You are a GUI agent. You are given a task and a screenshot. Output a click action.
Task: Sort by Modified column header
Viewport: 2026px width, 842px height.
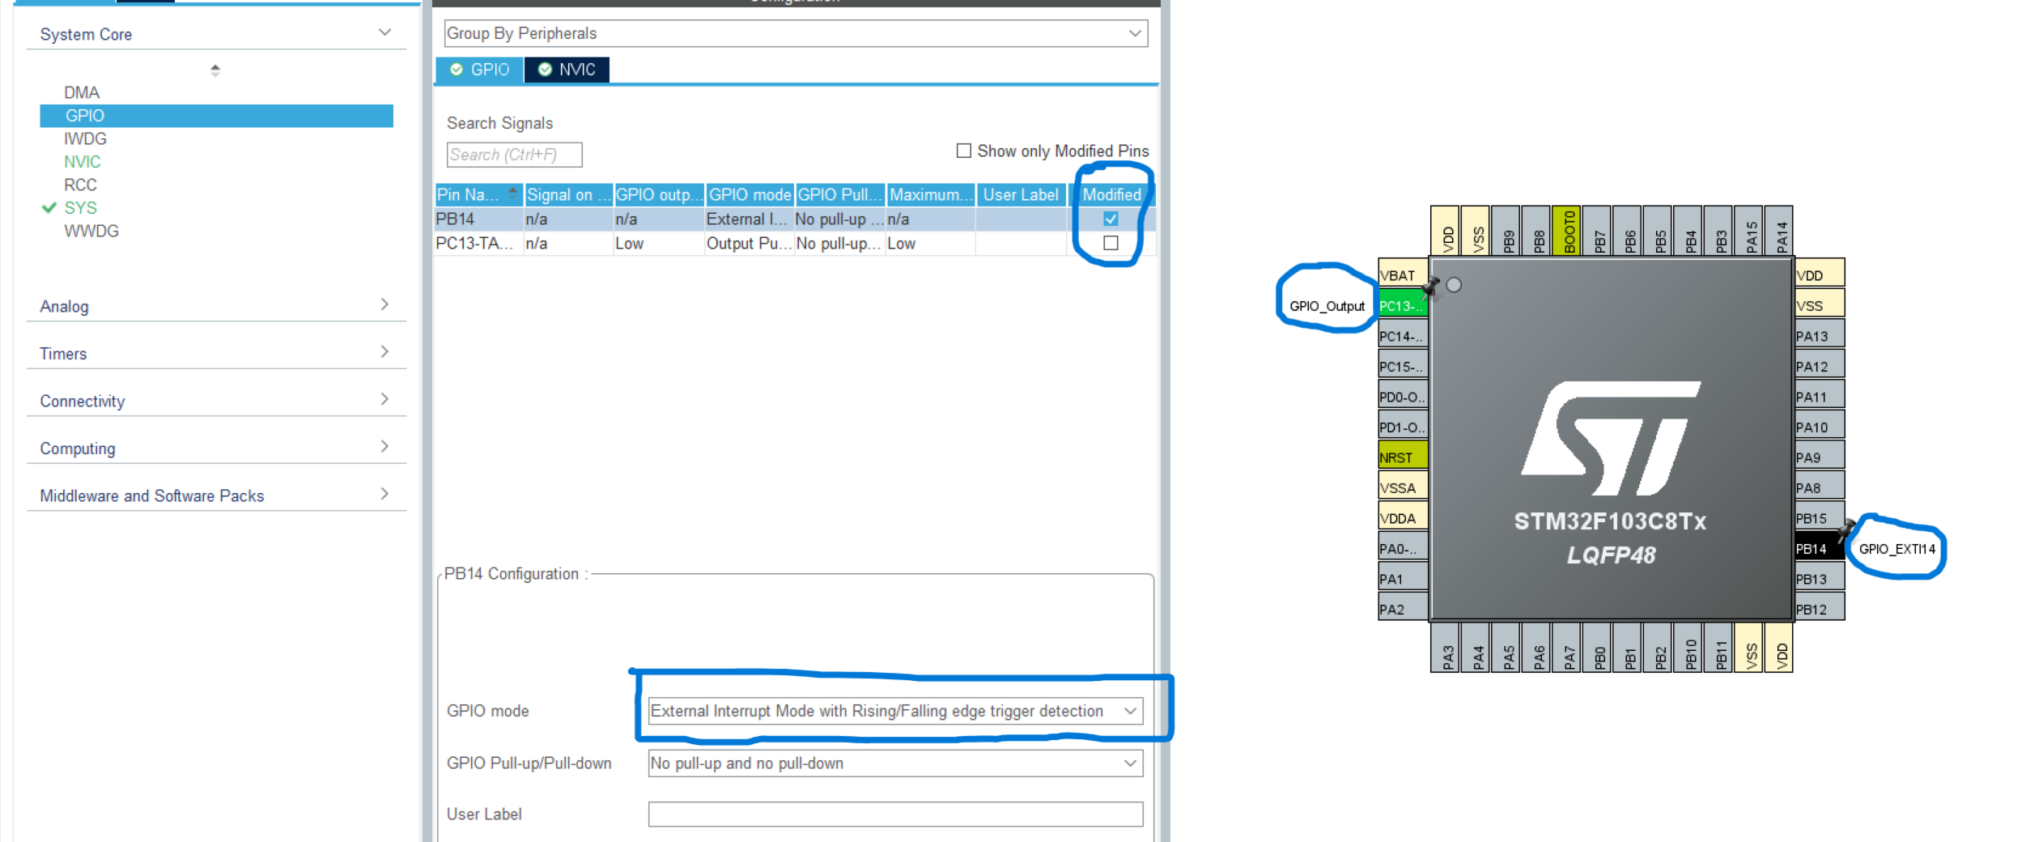tap(1111, 194)
